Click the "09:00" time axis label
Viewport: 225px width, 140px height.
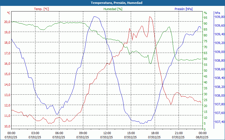click(x=83, y=133)
